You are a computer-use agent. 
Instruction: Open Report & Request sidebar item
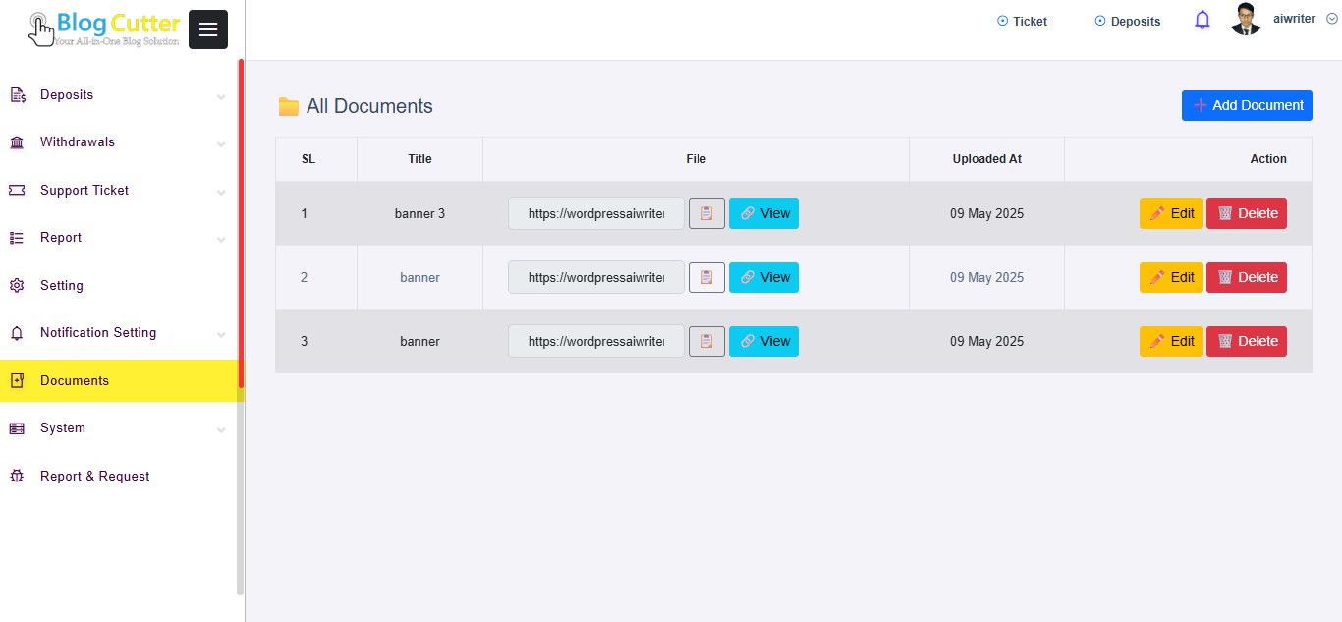[95, 476]
